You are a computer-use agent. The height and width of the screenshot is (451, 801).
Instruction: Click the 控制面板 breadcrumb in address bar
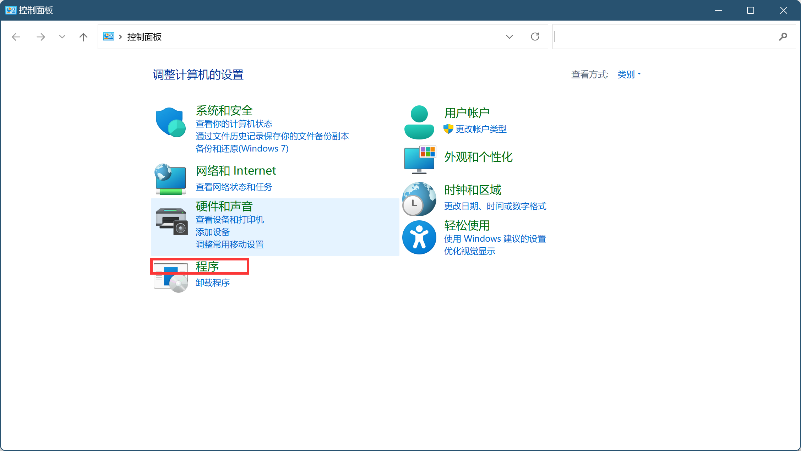click(145, 37)
